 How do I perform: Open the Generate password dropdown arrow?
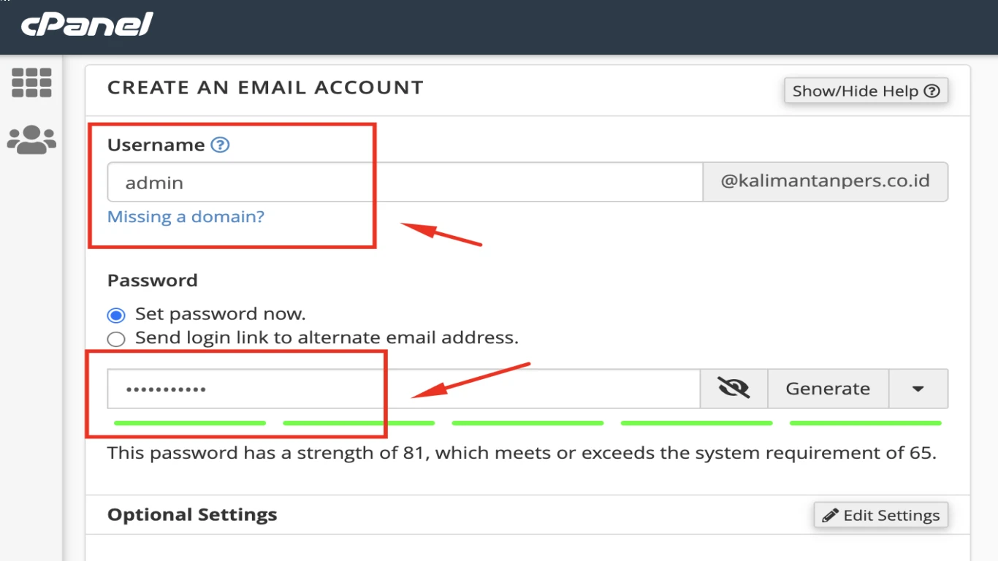(x=918, y=389)
